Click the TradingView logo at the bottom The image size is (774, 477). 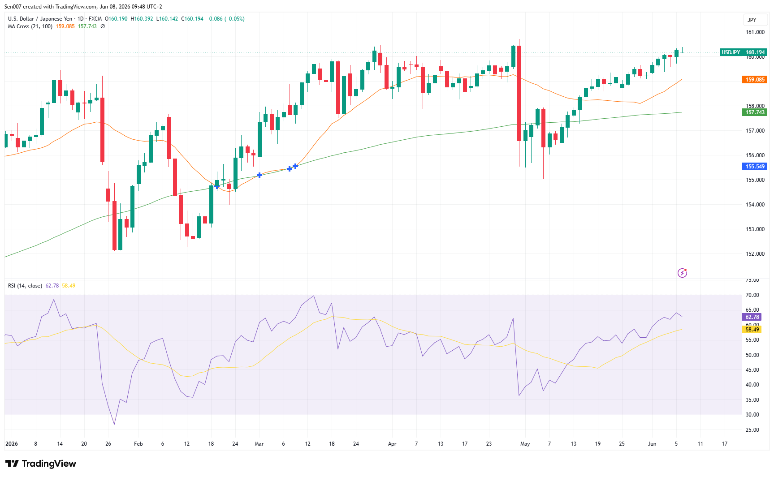click(x=41, y=464)
